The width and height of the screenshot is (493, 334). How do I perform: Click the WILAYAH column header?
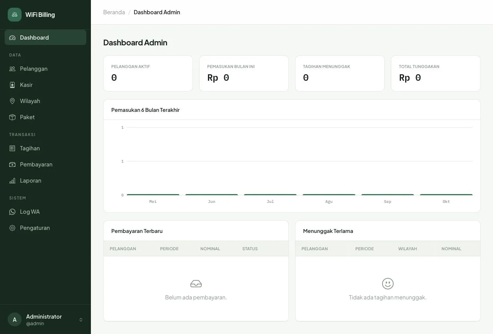tap(407, 249)
